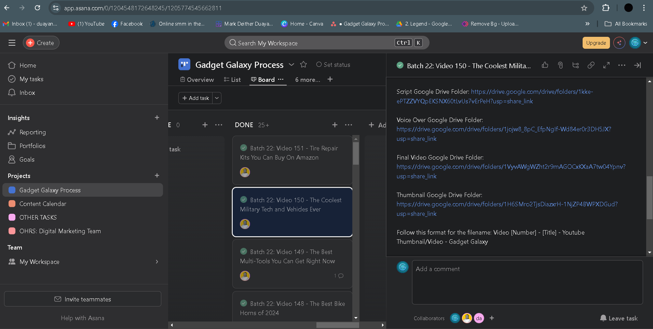
Task: Select the Content Calendar project
Action: click(x=83, y=204)
